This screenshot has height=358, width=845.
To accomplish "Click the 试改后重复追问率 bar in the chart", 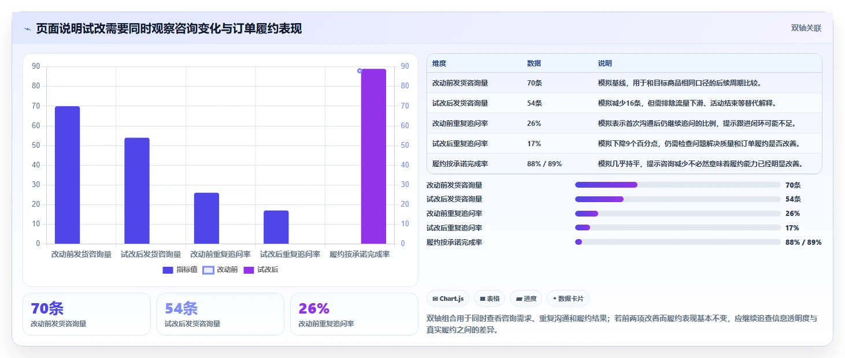I will pos(276,227).
